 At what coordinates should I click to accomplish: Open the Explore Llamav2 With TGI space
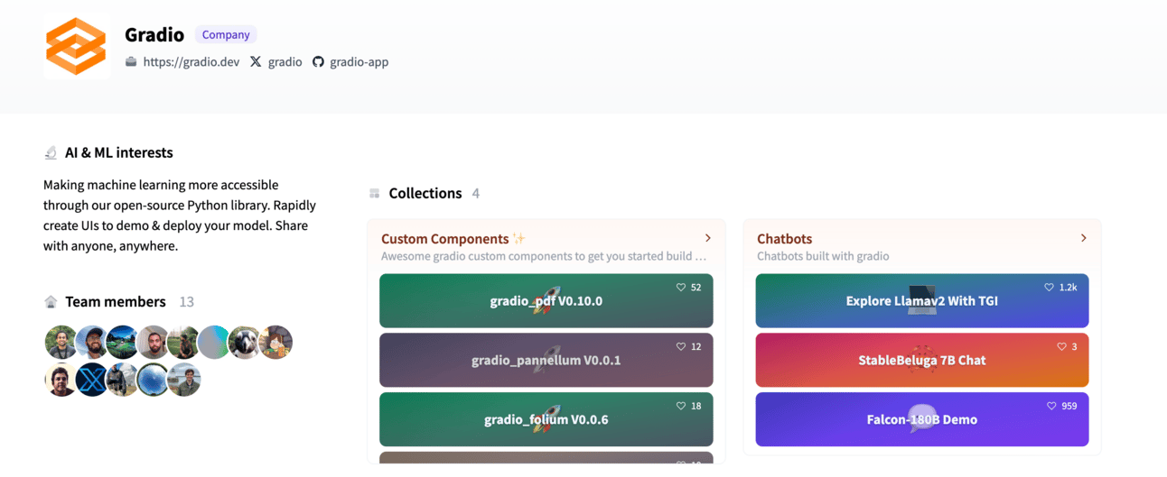click(921, 301)
